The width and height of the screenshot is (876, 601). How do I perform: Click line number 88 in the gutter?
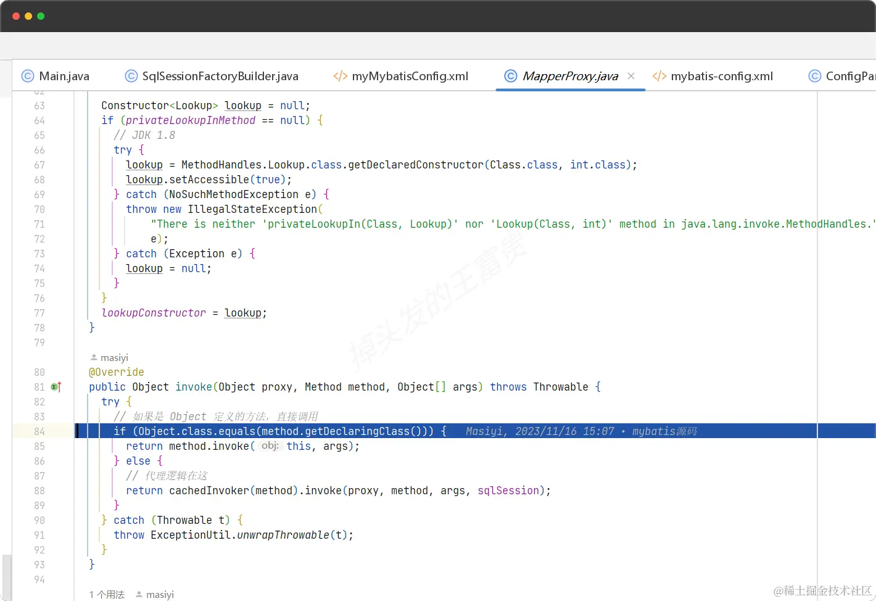click(x=39, y=491)
